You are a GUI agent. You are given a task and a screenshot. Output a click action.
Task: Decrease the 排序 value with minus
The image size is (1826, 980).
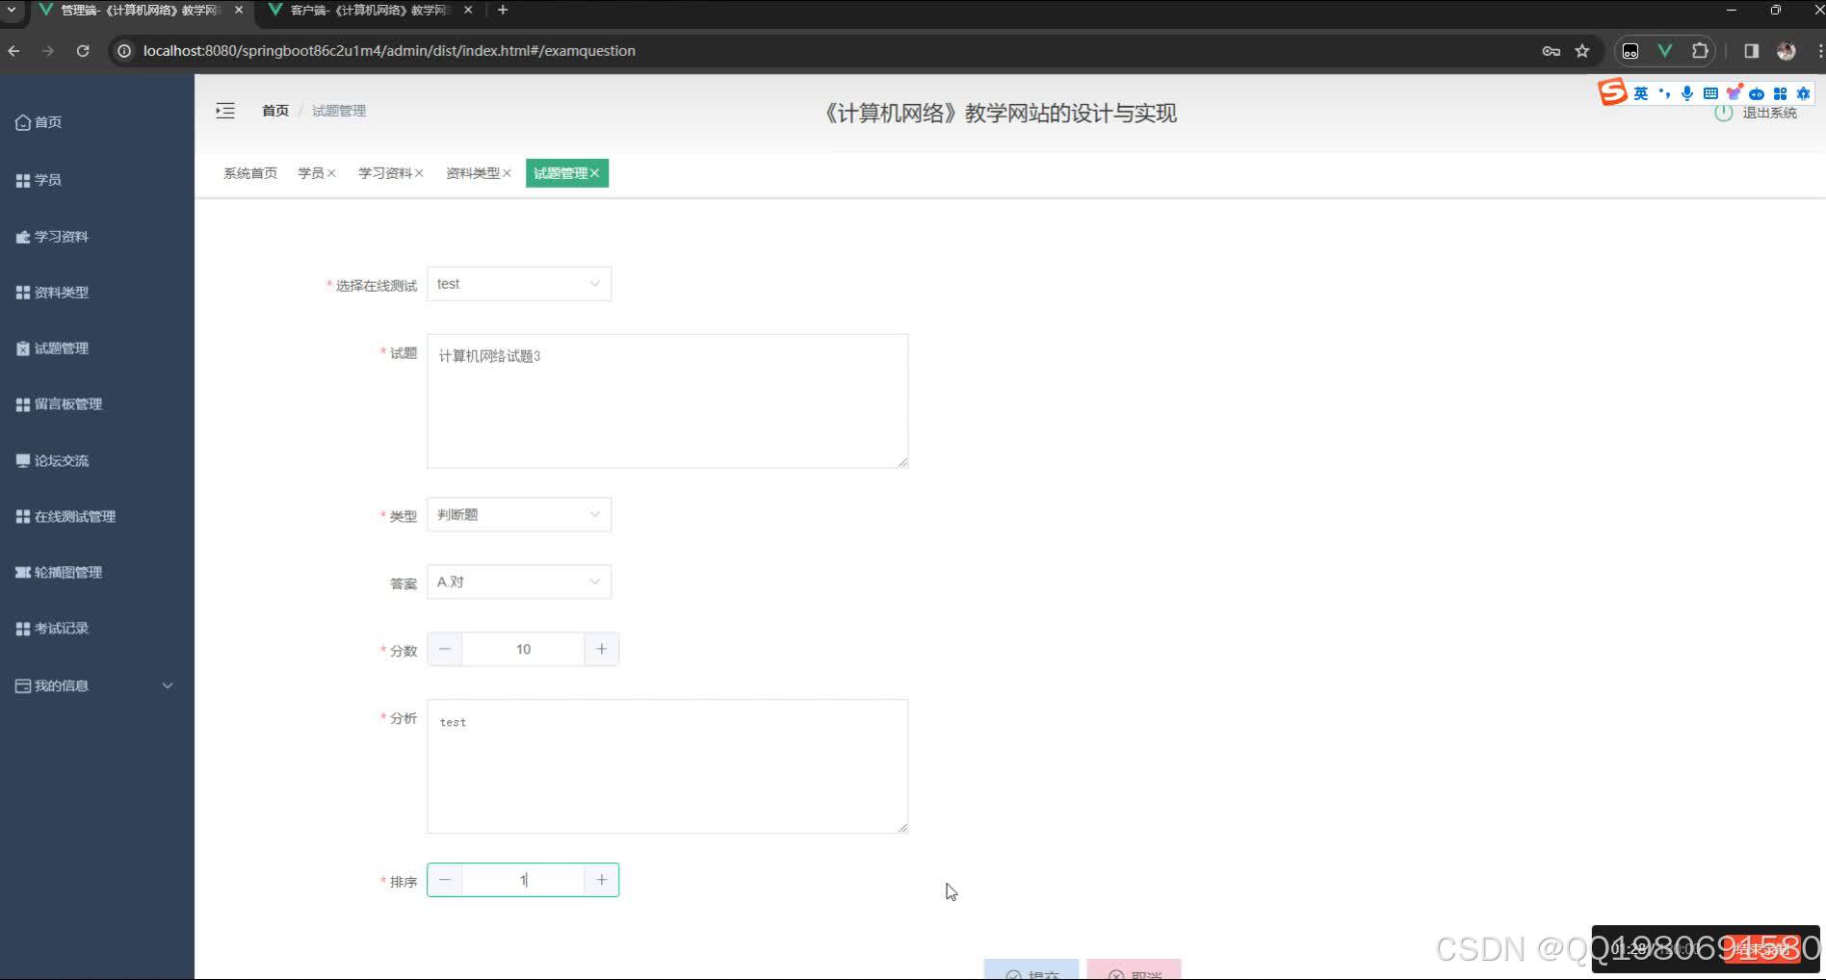click(x=445, y=880)
